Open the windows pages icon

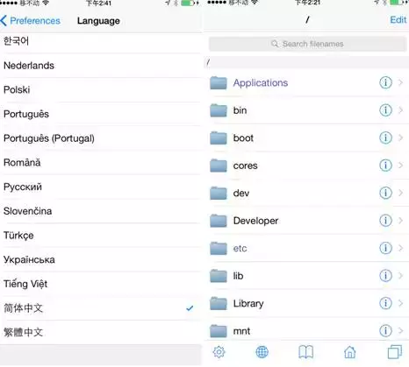pos(395,352)
